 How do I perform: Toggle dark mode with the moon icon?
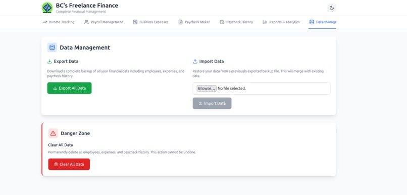332,8
